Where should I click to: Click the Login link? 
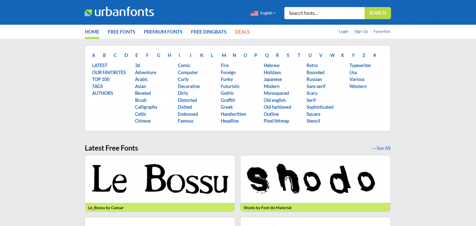click(344, 32)
